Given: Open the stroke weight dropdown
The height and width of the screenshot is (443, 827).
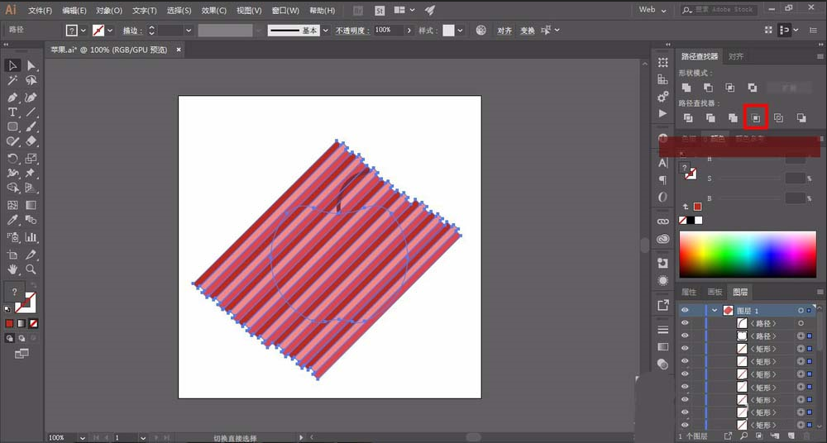Looking at the screenshot, I should [189, 31].
